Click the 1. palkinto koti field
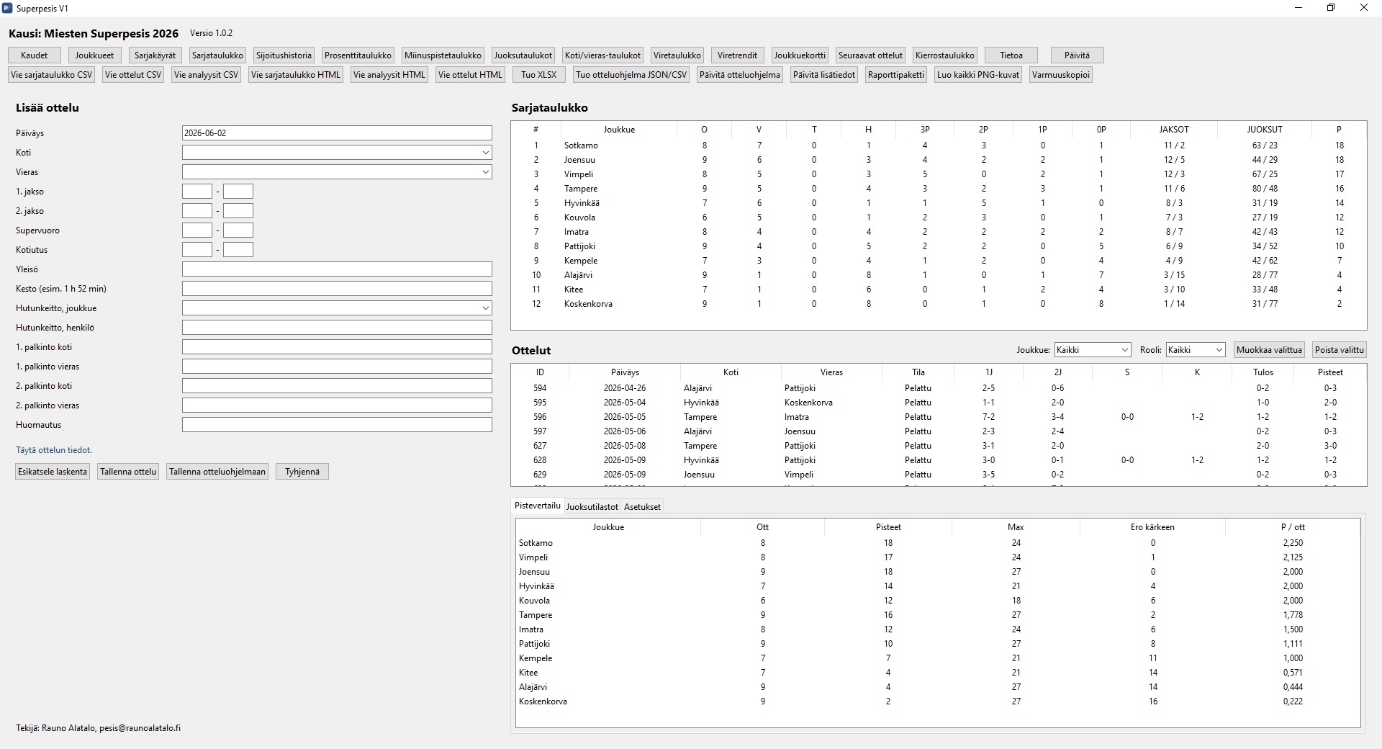The image size is (1382, 749). 337,347
